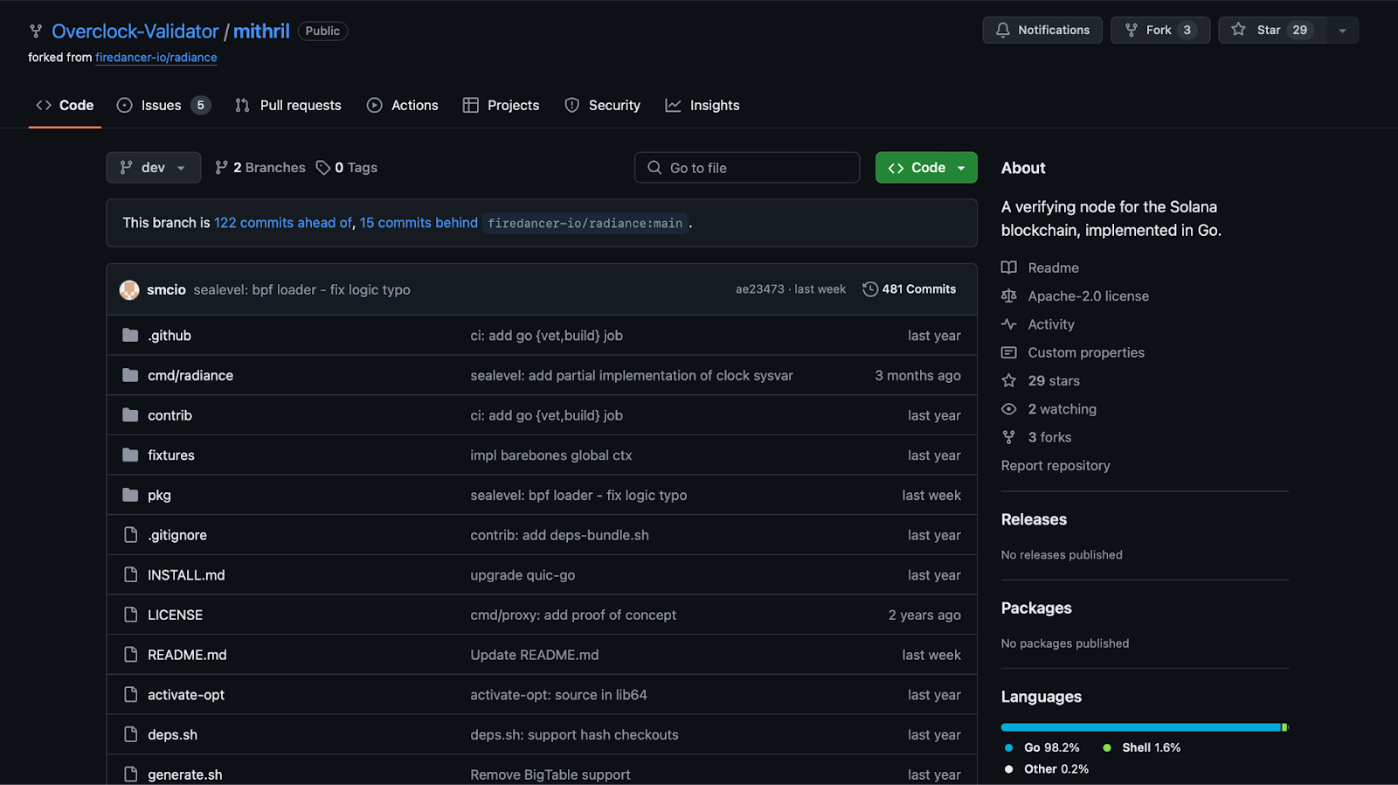Follow the firedancer-io/radiance fork source link
This screenshot has width=1398, height=785.
coord(156,58)
